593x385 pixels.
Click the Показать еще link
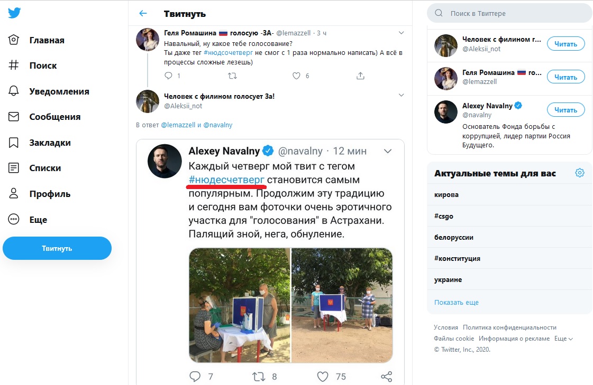(x=456, y=303)
